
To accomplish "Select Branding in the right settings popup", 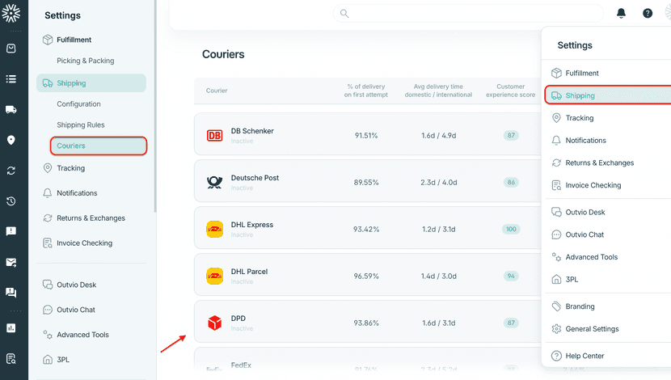I will pos(580,306).
